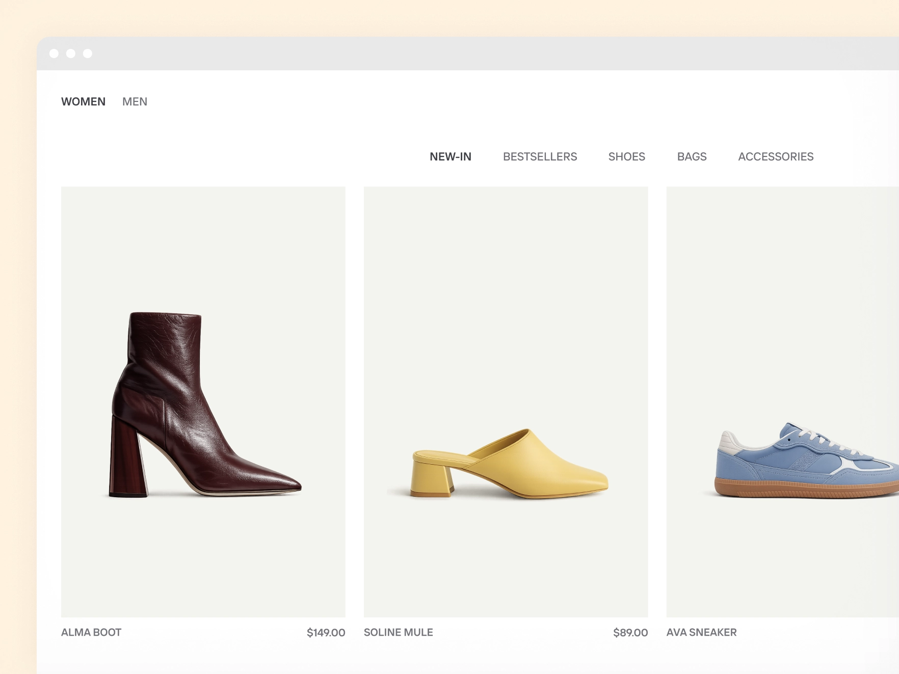Click the AVA SNEAKER product name

pos(701,632)
